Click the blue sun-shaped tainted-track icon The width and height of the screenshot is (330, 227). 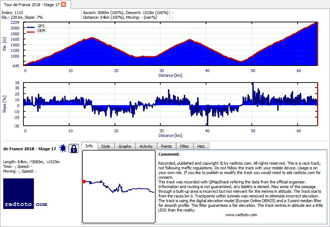click(63, 148)
